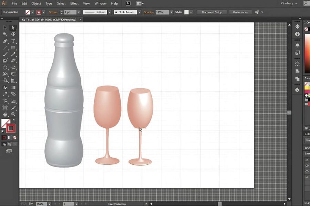The height and width of the screenshot is (206, 310).
Task: Click the Preferences button
Action: [240, 12]
